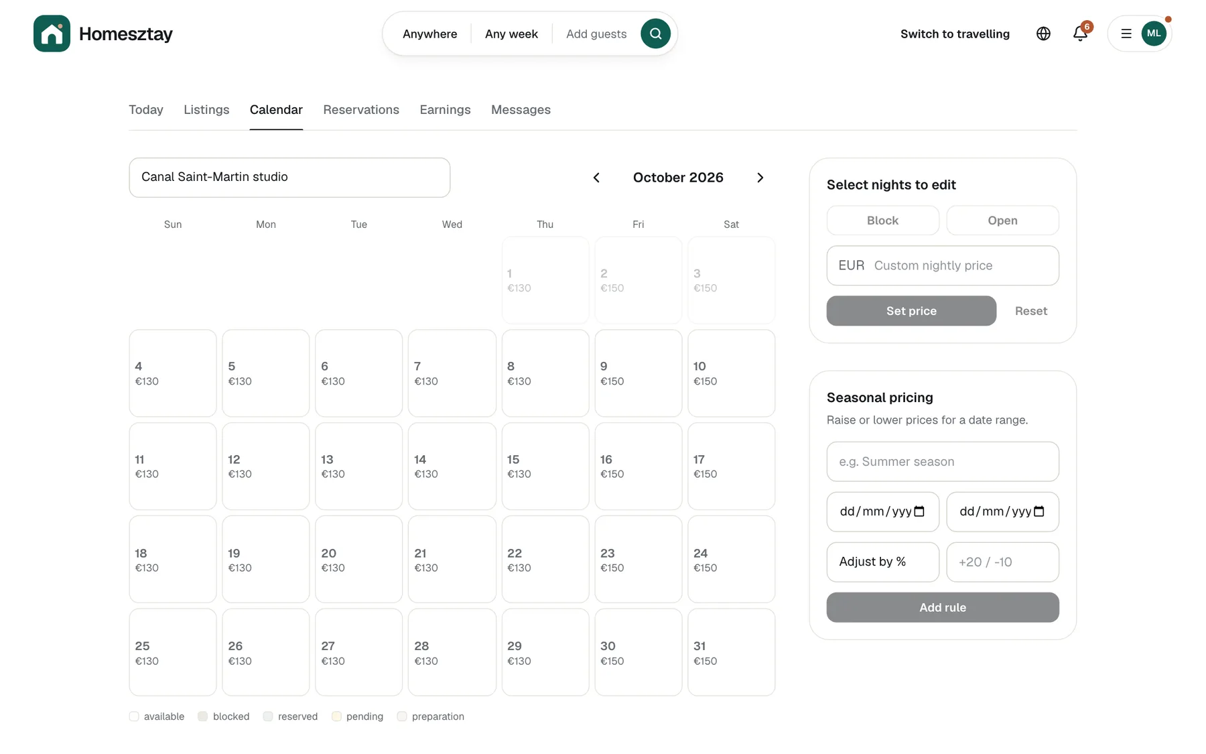
Task: Open the language globe icon
Action: [1043, 34]
